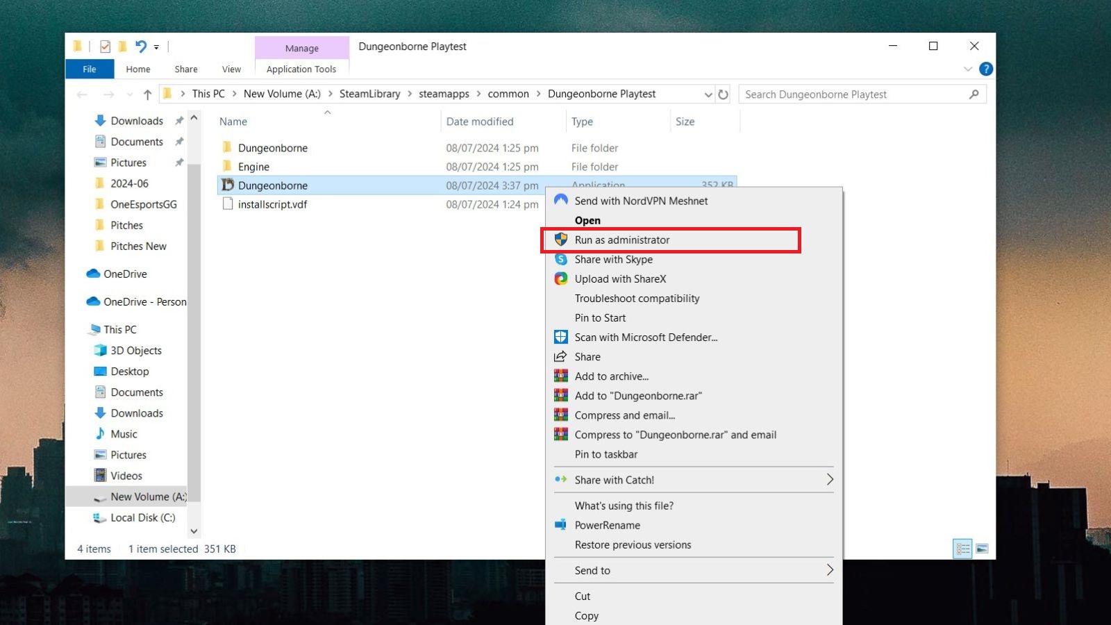The image size is (1111, 625).
Task: Click Pin to Start in context menu
Action: 600,317
